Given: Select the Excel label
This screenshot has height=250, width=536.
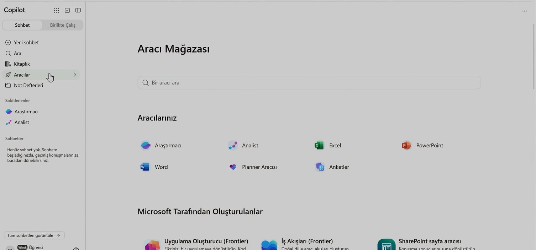Looking at the screenshot, I should coord(335,146).
